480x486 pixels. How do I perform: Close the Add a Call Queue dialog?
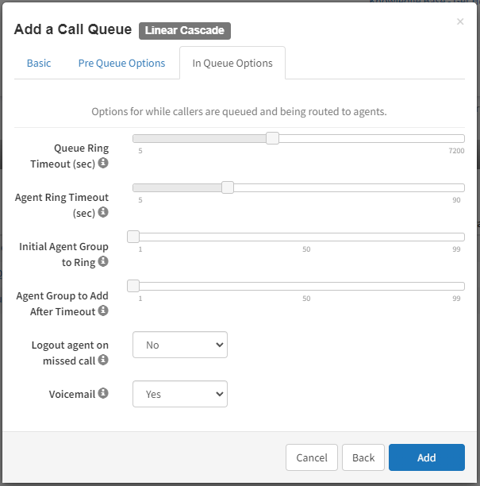(x=460, y=21)
